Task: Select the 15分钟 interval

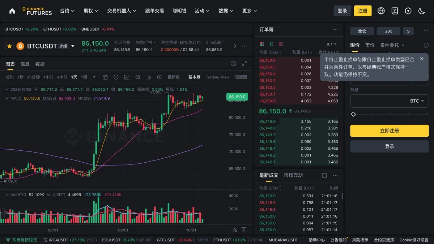Action: 33,77
